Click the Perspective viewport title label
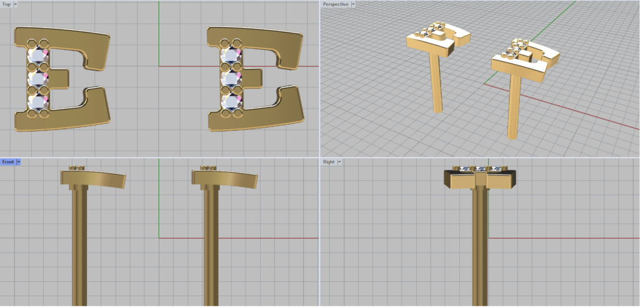 coord(335,4)
